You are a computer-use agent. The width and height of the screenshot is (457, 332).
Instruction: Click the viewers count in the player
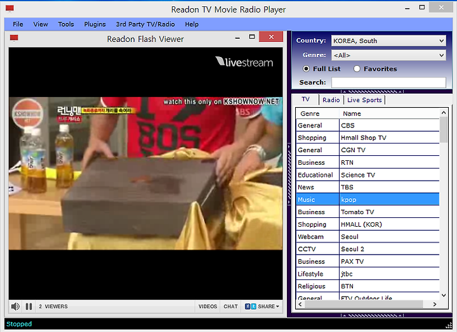point(53,307)
